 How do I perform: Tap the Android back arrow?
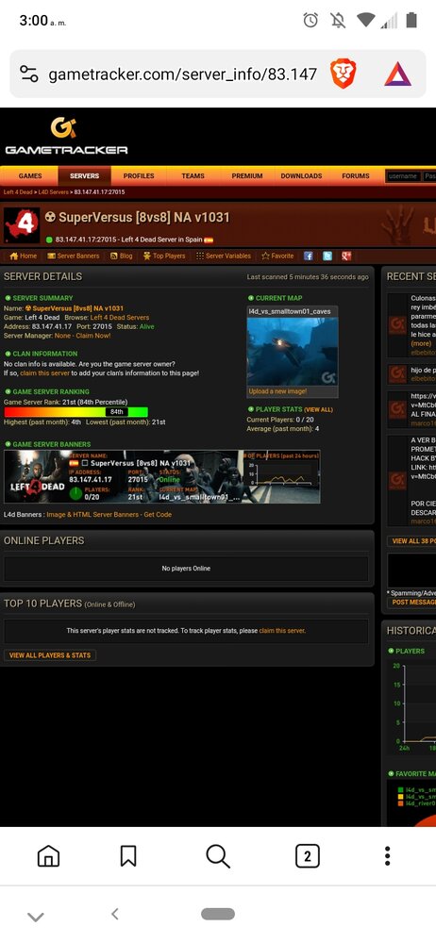[x=114, y=914]
